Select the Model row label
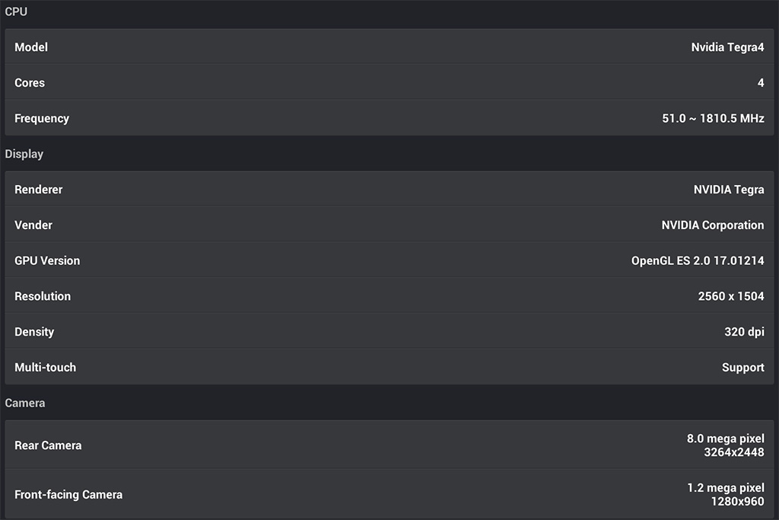Image resolution: width=779 pixels, height=520 pixels. pos(31,47)
